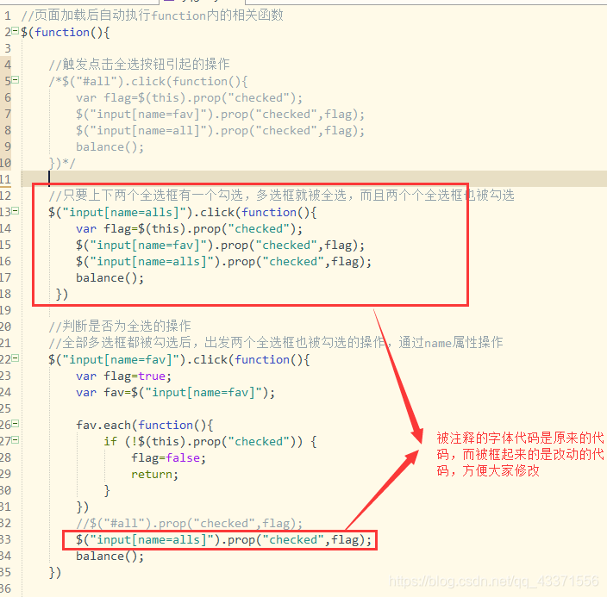This screenshot has height=597, width=607.
Task: Click 'var fav=$("input[name=fav]");' line
Action: tap(175, 392)
